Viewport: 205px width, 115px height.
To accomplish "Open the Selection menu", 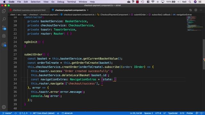I will coord(36,2).
